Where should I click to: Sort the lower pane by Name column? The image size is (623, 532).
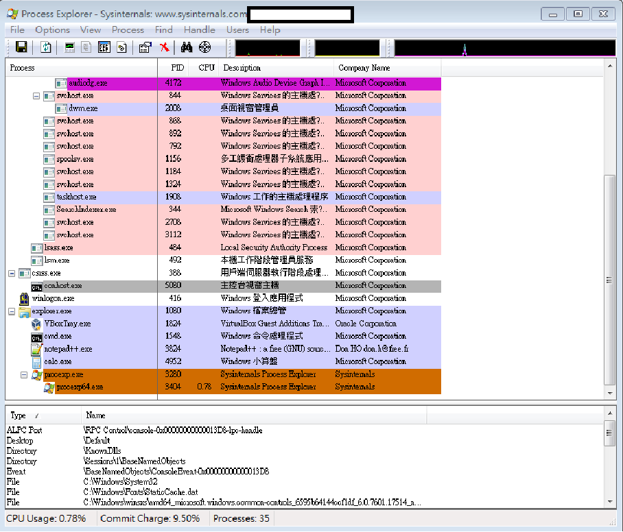tap(254, 415)
